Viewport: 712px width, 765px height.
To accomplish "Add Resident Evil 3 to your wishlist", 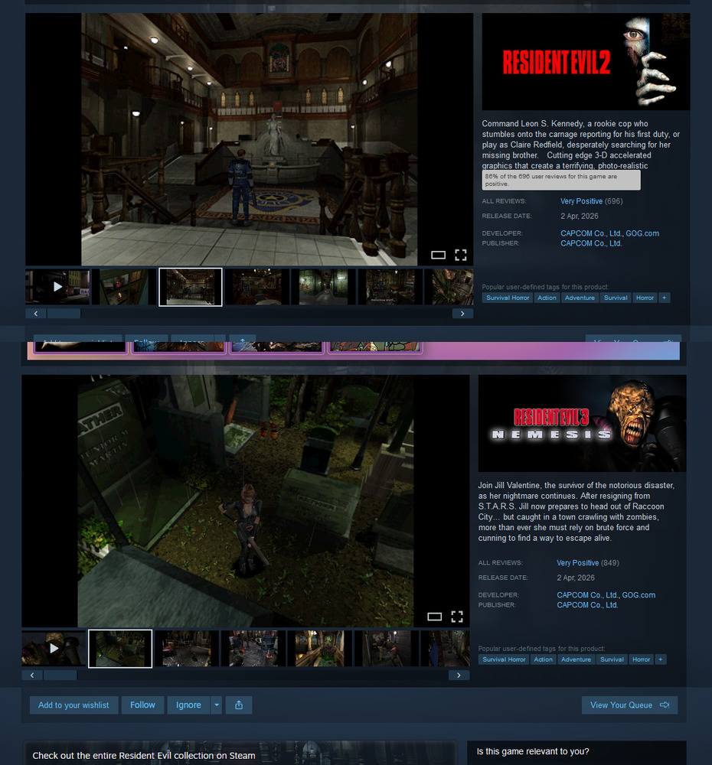I will (x=73, y=705).
